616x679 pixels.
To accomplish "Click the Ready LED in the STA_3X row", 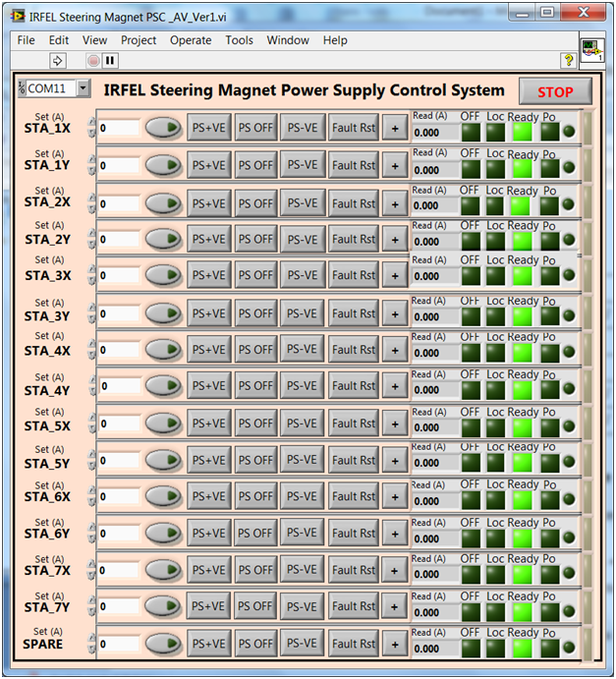I will coord(522,276).
